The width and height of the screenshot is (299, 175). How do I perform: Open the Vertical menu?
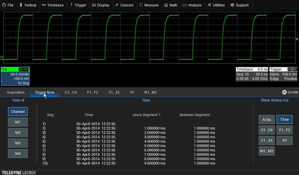pos(28,5)
